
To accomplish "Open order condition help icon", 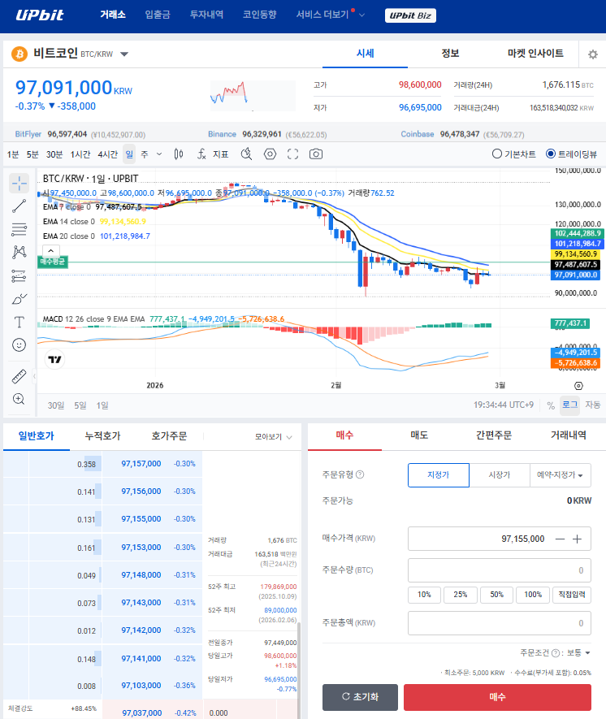I will point(556,653).
